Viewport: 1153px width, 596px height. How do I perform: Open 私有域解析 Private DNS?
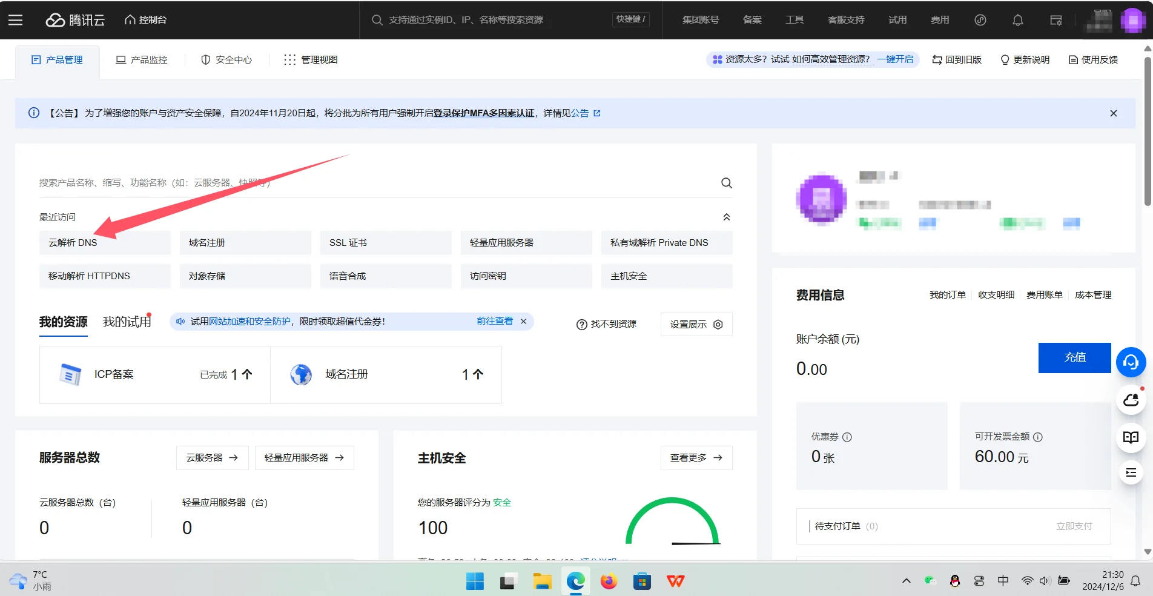(x=667, y=242)
